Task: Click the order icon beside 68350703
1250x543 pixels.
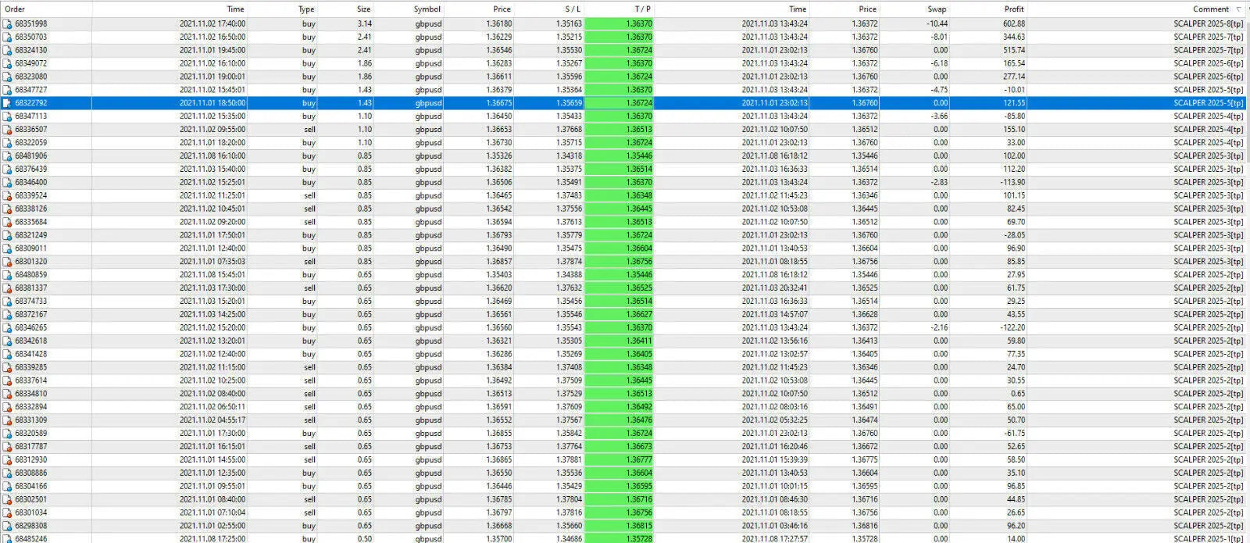Action: [x=7, y=37]
